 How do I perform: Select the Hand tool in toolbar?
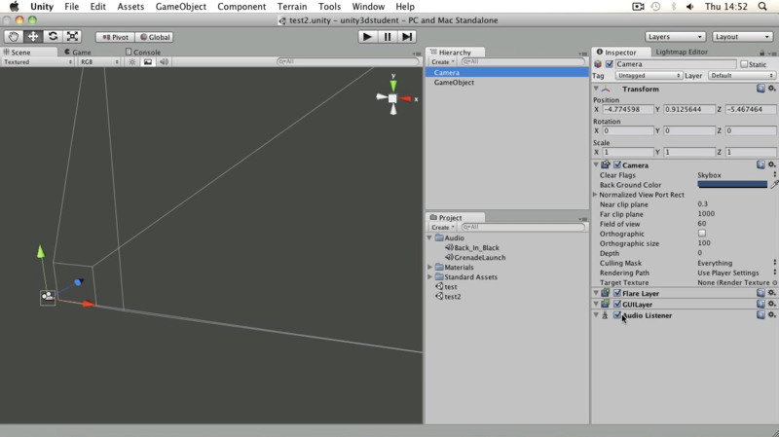click(14, 37)
